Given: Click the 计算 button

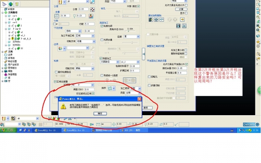Looking at the screenshot, I should coord(181,9).
